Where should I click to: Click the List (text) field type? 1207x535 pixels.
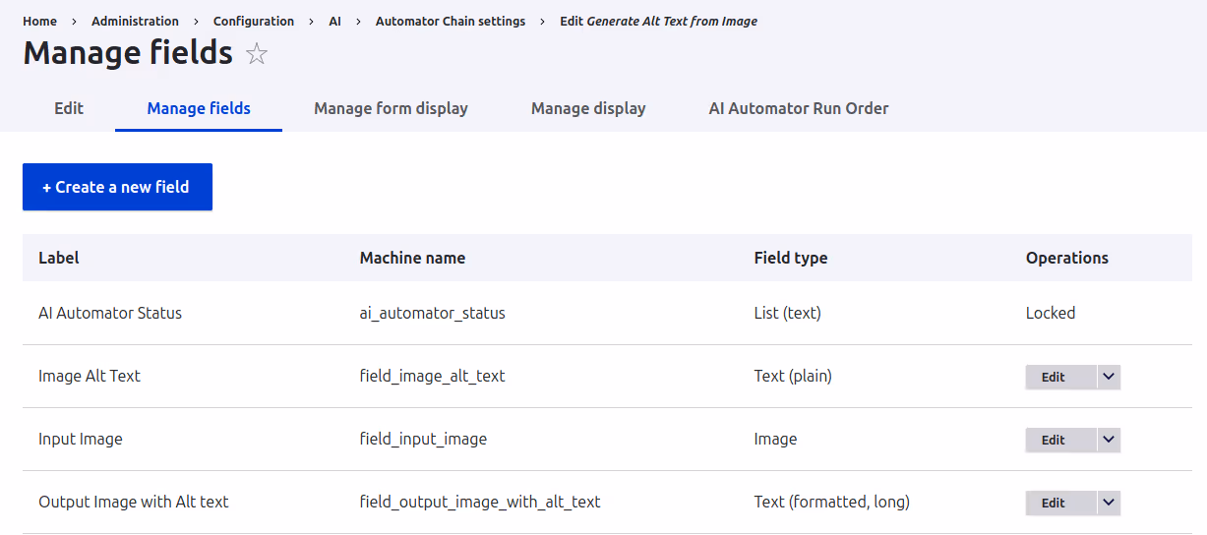(x=788, y=313)
